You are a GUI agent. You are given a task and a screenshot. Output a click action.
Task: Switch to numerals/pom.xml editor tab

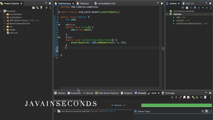coord(105,3)
